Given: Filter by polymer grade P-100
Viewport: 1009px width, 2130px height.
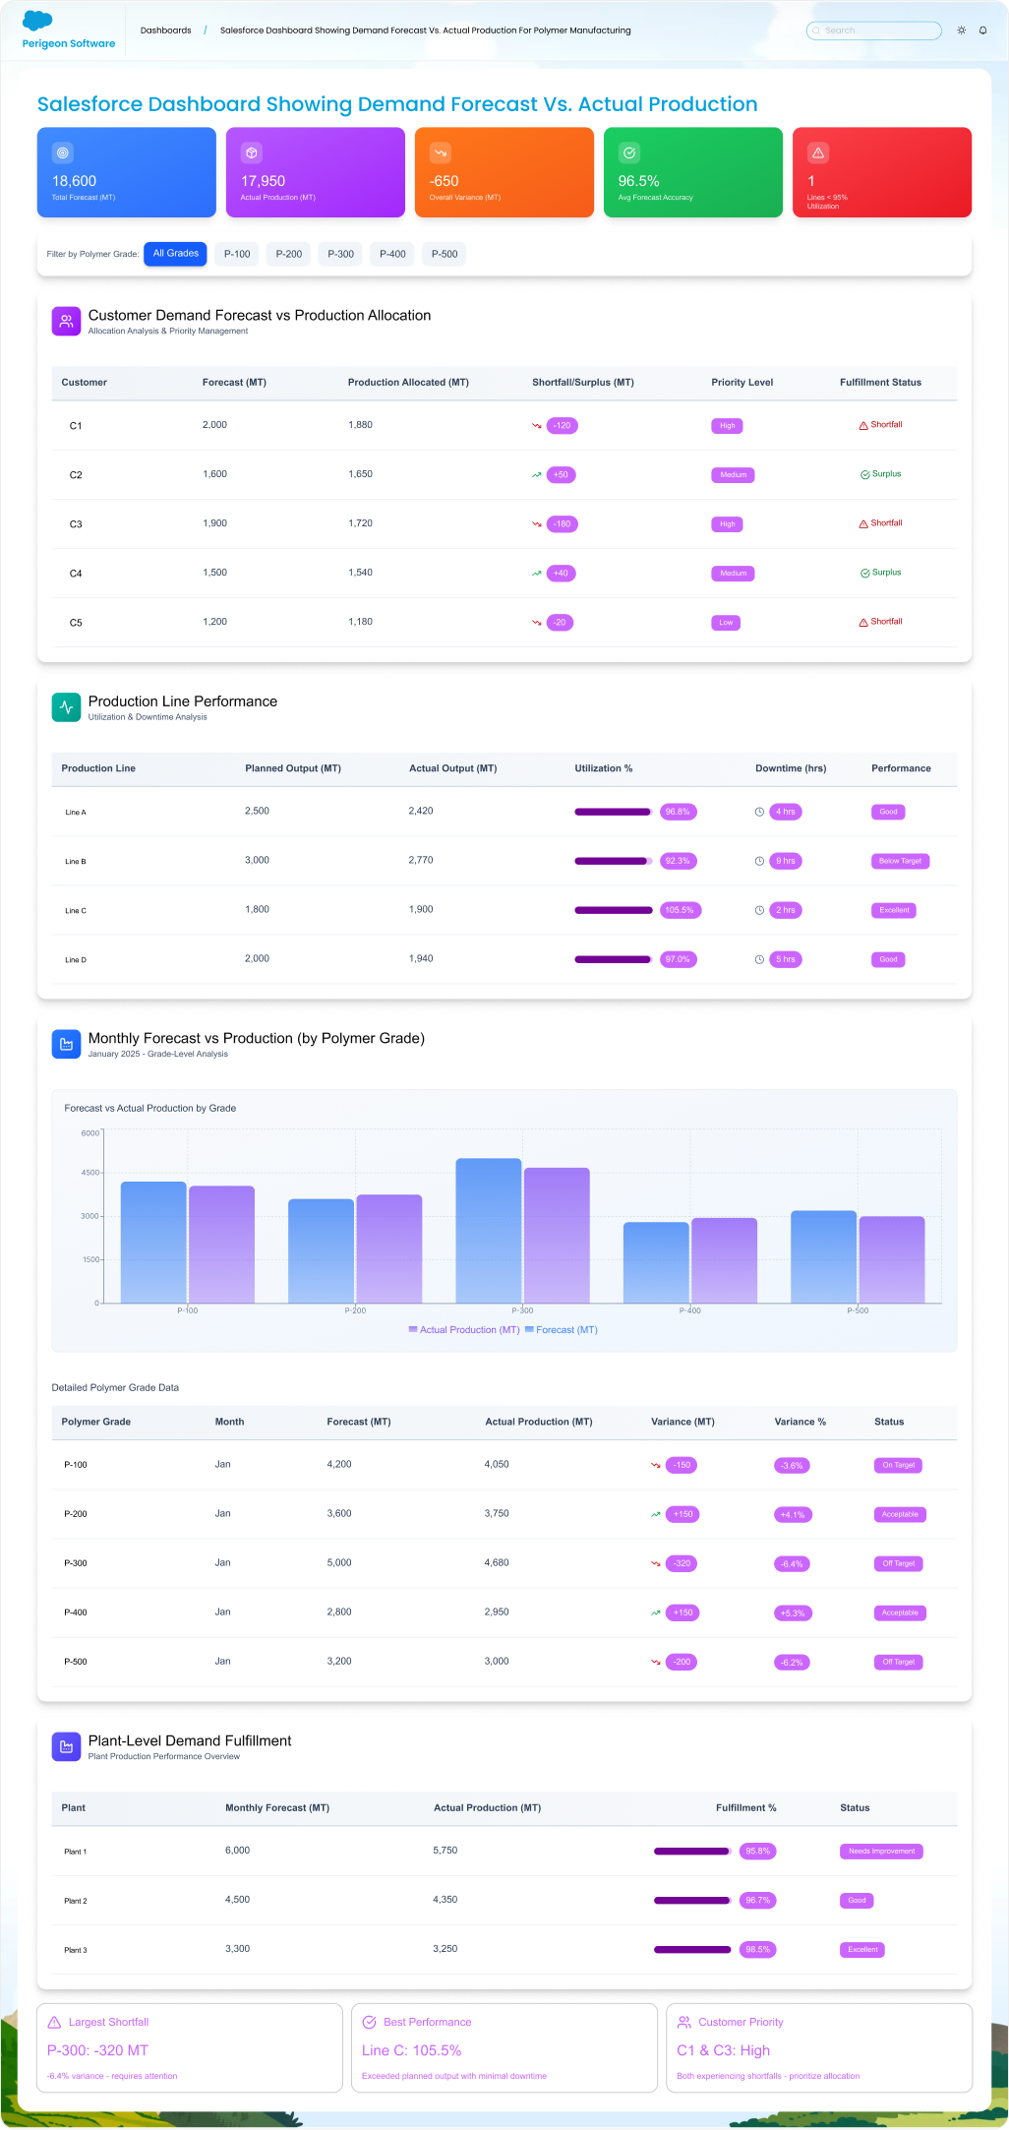Looking at the screenshot, I should click(237, 254).
